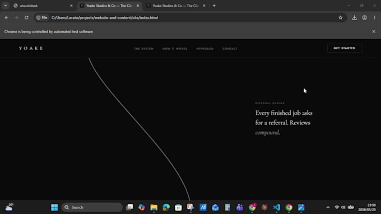
Task: Close the active Yoake Studios tab
Action: [138, 6]
